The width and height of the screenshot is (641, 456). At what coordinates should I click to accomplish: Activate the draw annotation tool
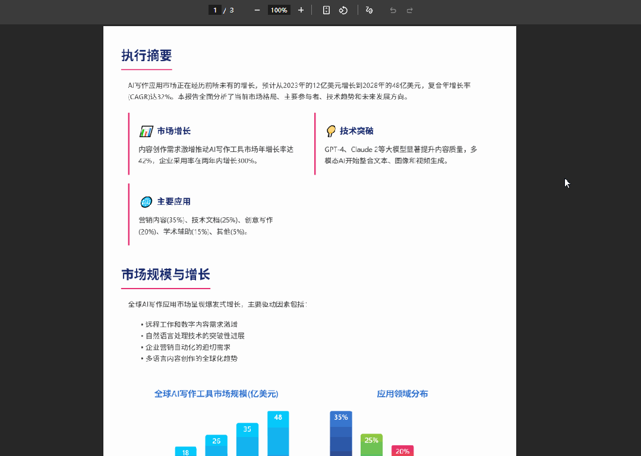tap(369, 10)
